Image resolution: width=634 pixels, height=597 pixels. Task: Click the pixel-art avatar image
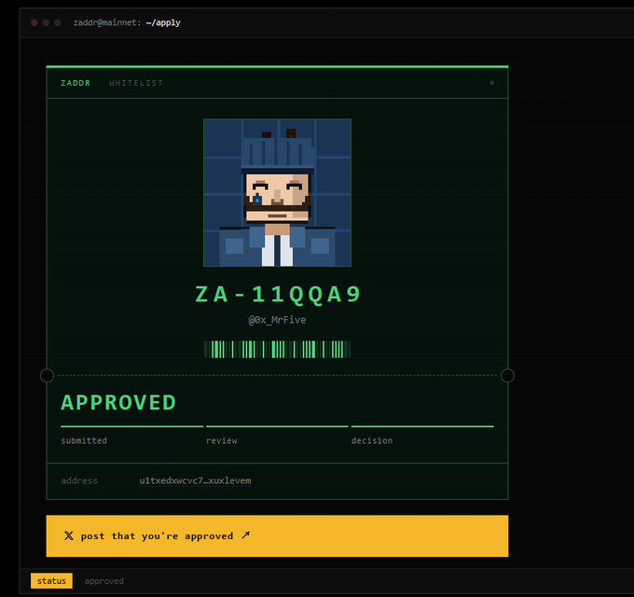[x=277, y=192]
